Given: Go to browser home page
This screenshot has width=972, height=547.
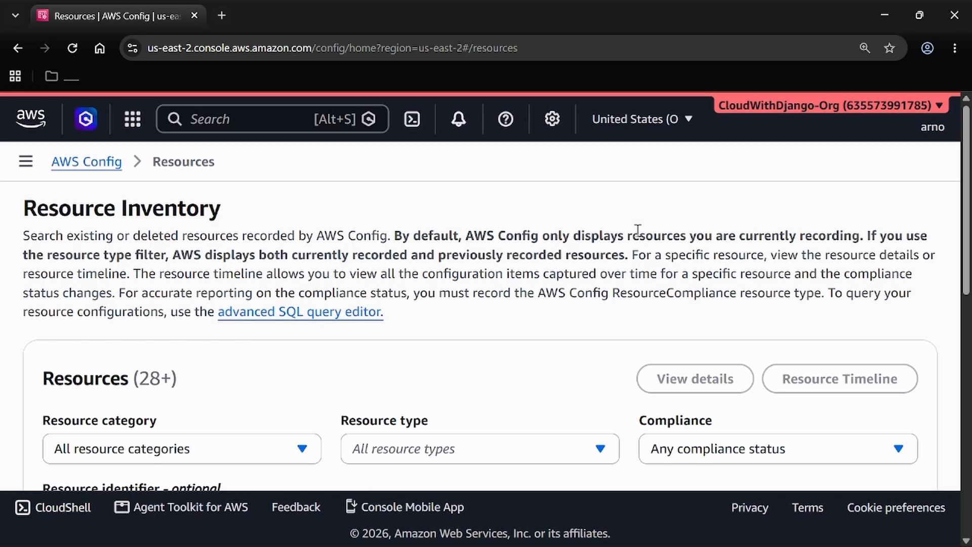Looking at the screenshot, I should [x=100, y=48].
